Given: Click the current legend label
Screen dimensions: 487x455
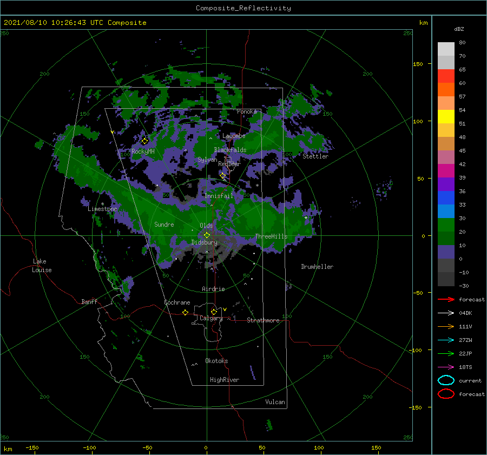Looking at the screenshot, I should pos(470,380).
